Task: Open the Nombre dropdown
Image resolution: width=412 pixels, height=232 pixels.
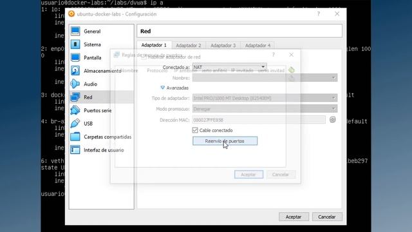Action: point(265,78)
